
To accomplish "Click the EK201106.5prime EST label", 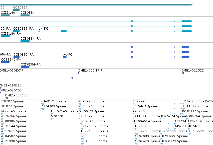I will (174, 131).
